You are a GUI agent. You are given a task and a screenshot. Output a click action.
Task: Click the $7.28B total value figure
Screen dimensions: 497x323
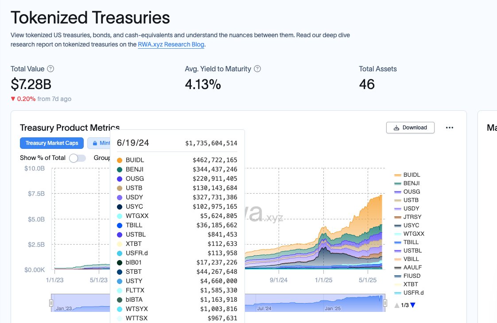(31, 84)
